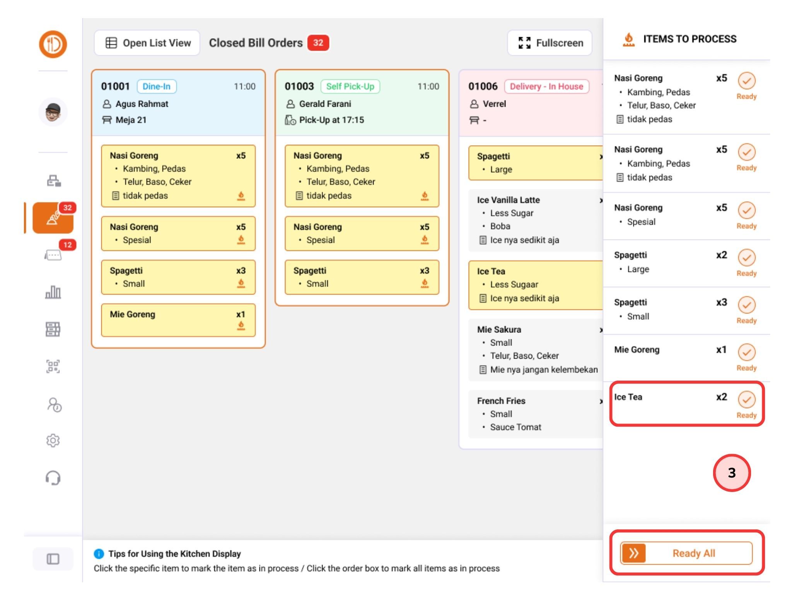Select the Closed Bill Orders heading
This screenshot has height=599, width=792.
(x=256, y=43)
